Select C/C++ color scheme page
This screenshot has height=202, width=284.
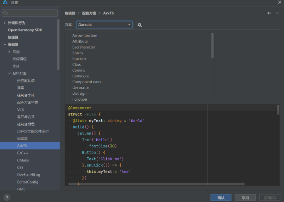[x=23, y=153]
